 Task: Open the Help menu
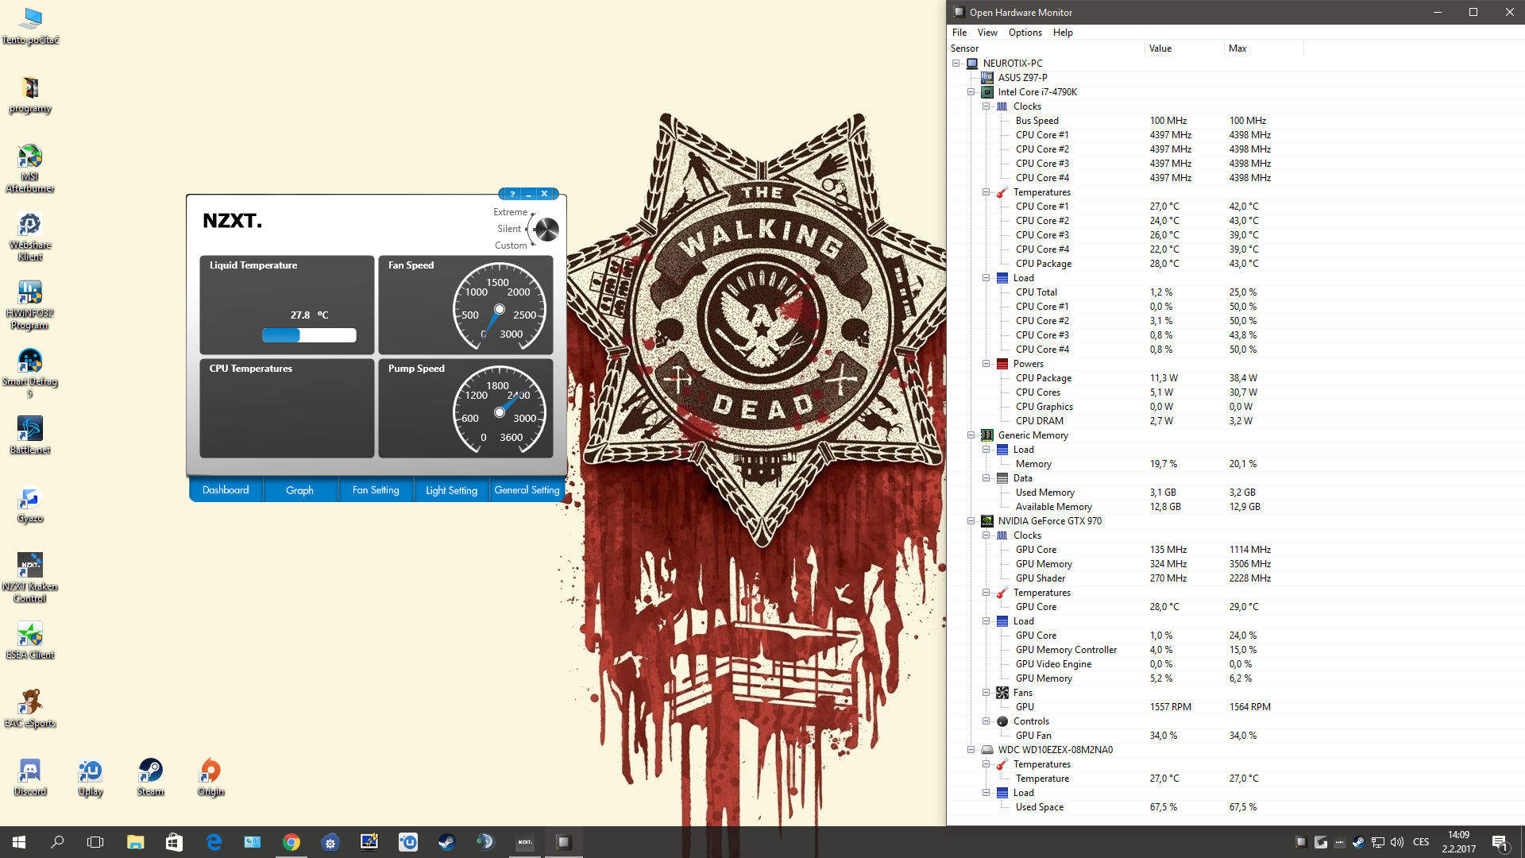[1063, 33]
